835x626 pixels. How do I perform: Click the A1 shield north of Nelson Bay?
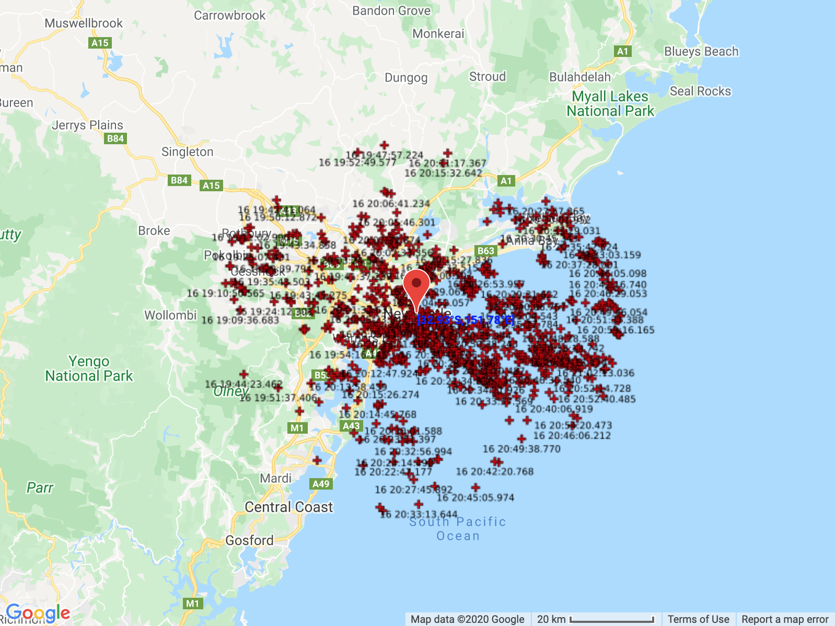click(x=506, y=181)
